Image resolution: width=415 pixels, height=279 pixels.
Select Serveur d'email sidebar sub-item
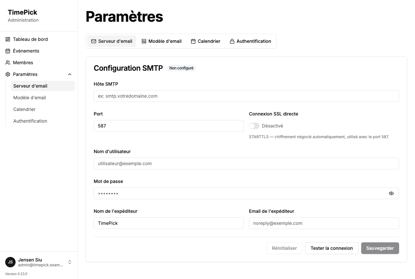point(43,86)
